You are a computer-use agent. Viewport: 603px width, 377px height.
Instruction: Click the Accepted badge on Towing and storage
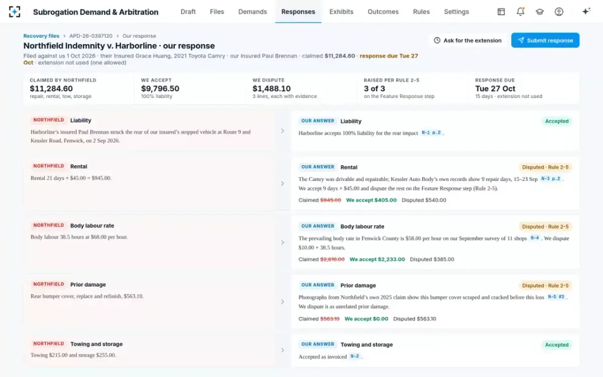(557, 345)
